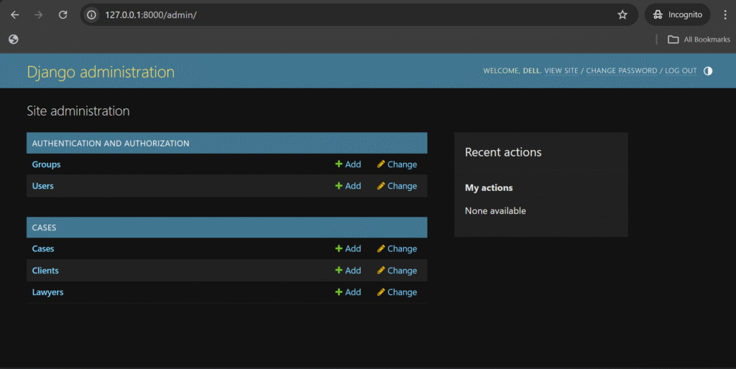Click the None available text
Screen dimensions: 736x369
point(495,211)
